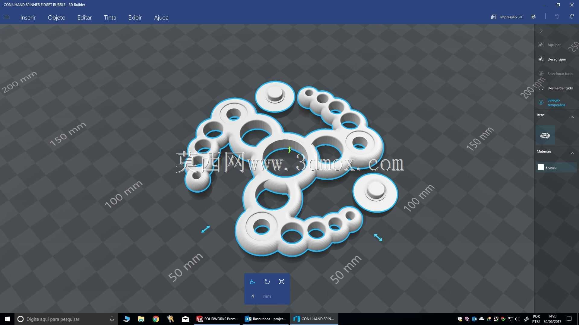Collapse the Materiais section
Viewport: 579px width, 325px height.
[x=572, y=153]
